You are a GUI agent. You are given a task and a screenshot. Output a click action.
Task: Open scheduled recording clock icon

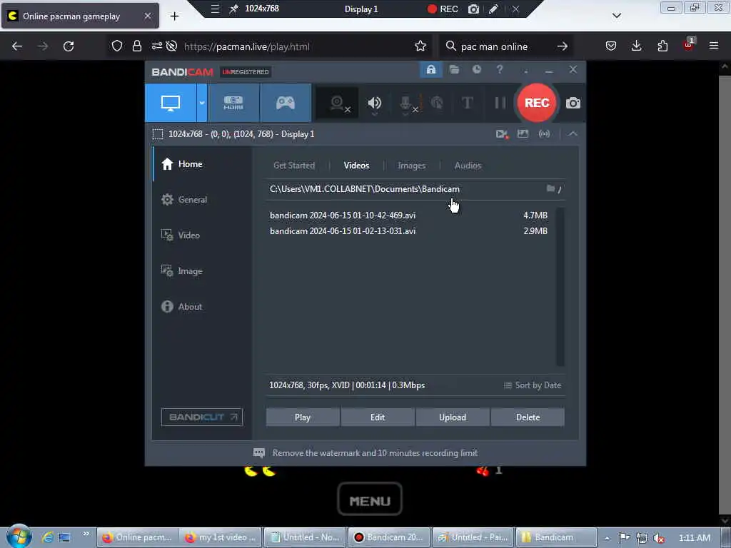click(x=476, y=69)
